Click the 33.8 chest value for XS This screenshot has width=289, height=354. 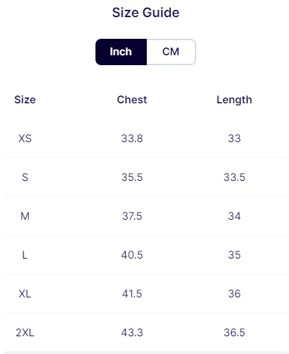click(x=132, y=138)
